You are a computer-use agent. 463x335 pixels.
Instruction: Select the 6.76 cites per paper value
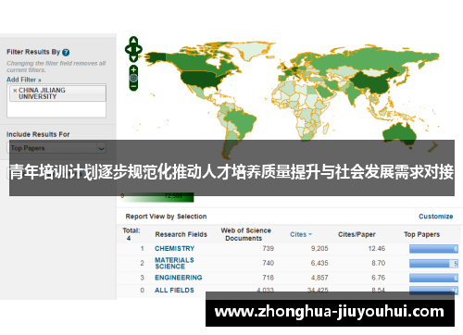point(378,278)
